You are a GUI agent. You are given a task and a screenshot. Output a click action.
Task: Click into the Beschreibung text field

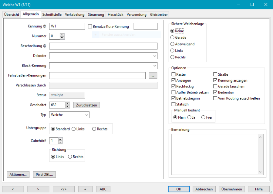tap(103, 46)
